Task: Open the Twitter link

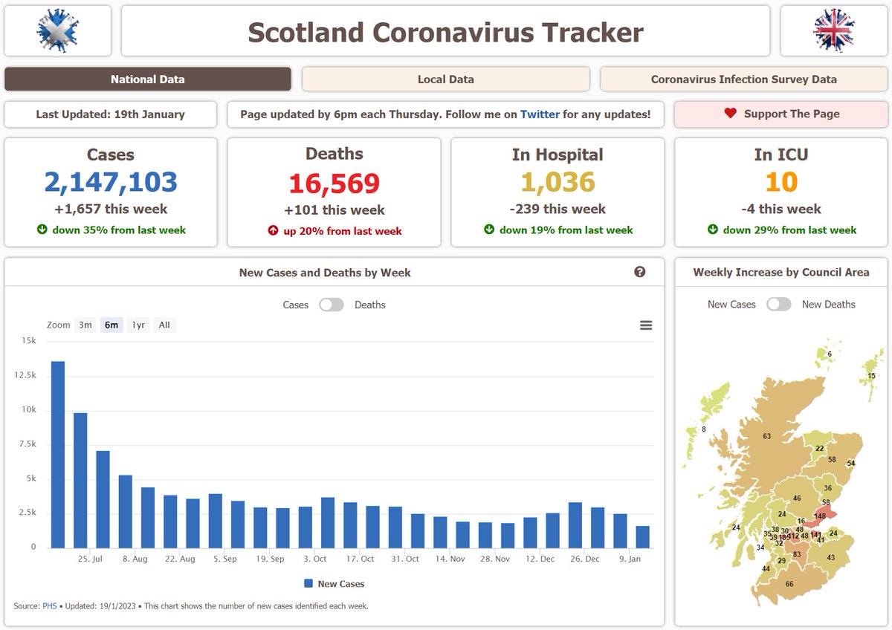Action: coord(540,114)
